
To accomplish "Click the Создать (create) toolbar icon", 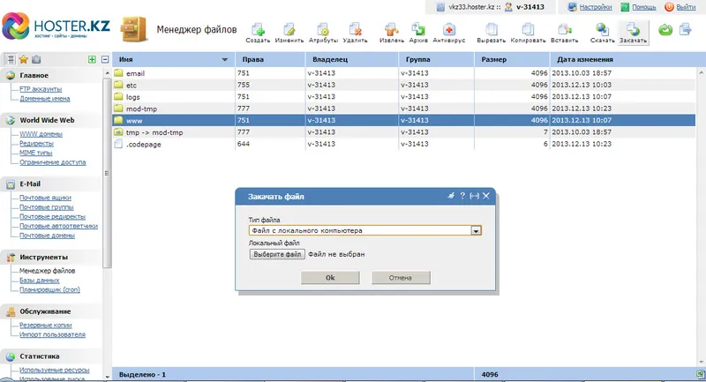I will 258,33.
